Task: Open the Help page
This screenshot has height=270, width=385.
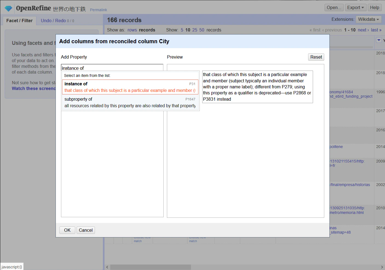Action: [375, 8]
